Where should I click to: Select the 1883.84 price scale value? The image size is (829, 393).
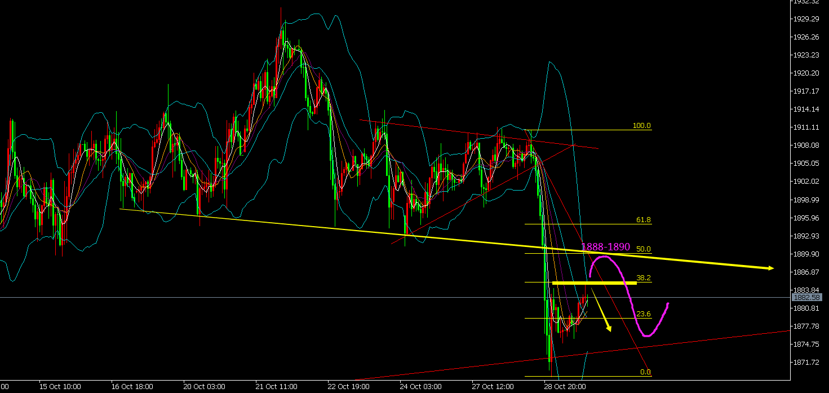pos(805,290)
